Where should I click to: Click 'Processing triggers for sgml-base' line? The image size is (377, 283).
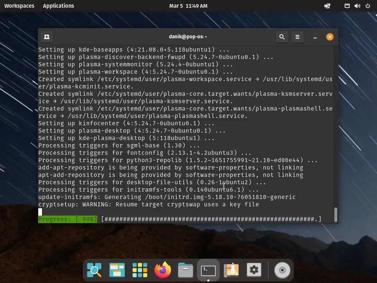[119, 146]
